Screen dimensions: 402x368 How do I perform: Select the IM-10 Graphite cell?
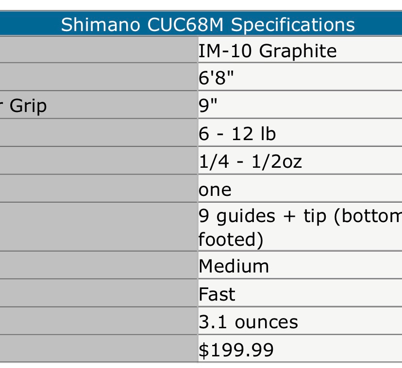point(268,51)
